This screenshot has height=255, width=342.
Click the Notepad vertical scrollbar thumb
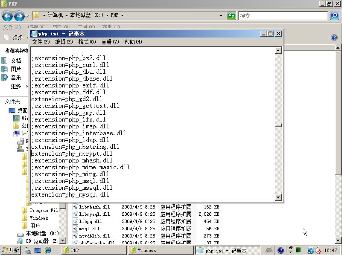[278, 125]
